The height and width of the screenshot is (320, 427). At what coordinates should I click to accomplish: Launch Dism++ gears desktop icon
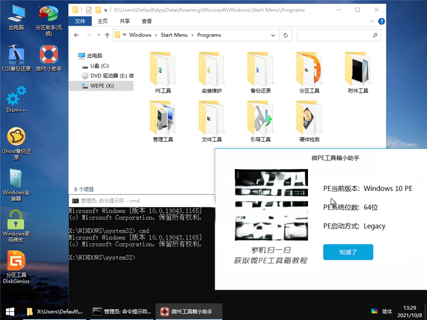(x=16, y=99)
